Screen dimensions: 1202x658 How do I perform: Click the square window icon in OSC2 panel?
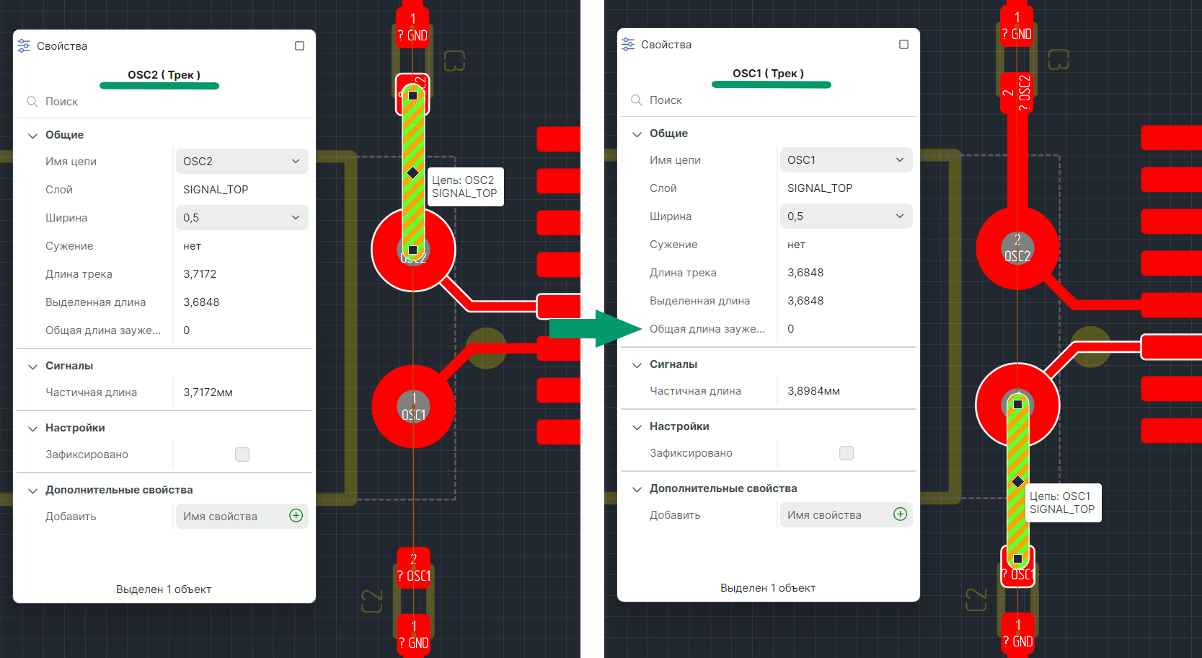[x=299, y=45]
